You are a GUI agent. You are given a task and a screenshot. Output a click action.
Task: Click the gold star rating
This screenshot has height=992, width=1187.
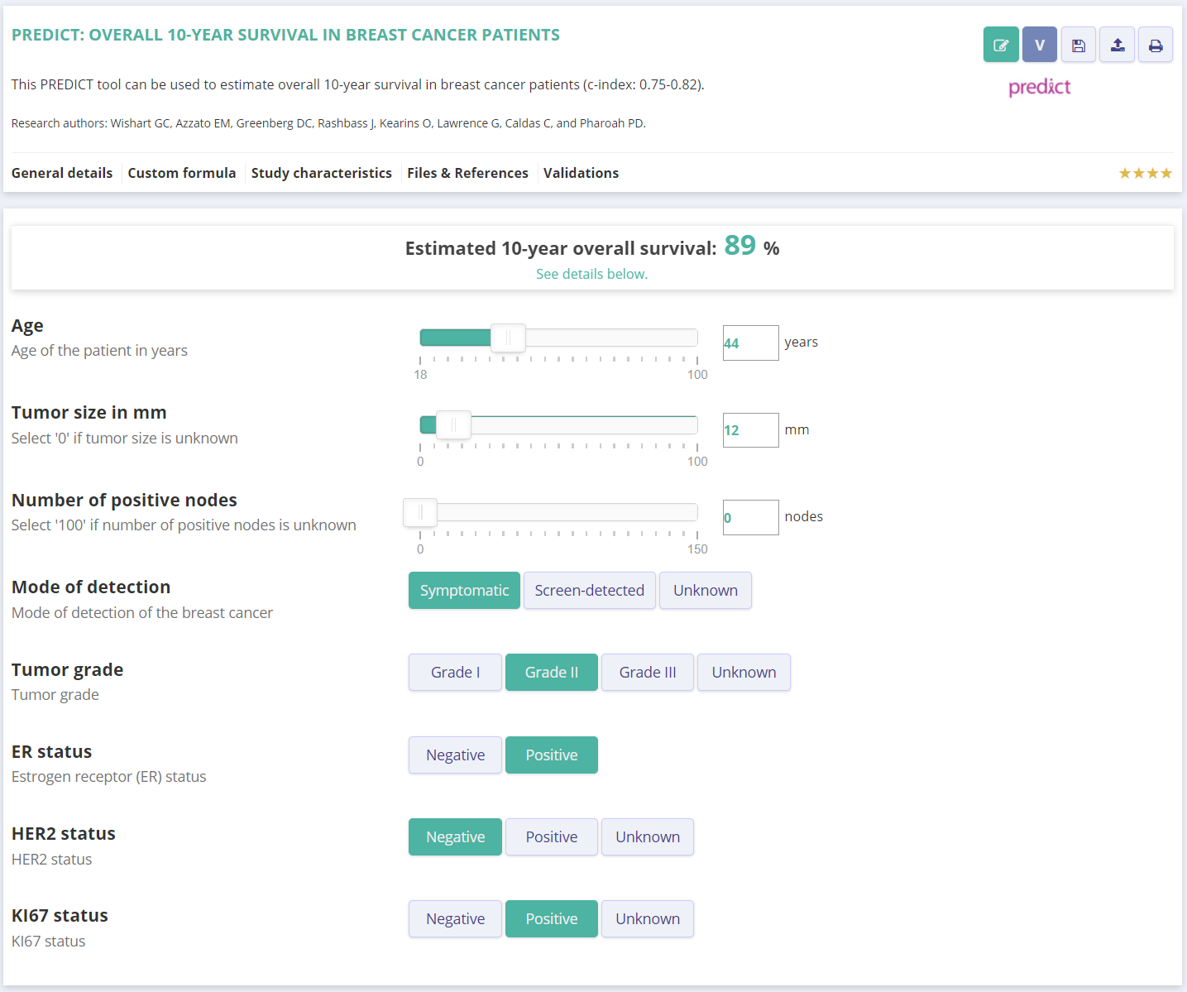[x=1145, y=173]
